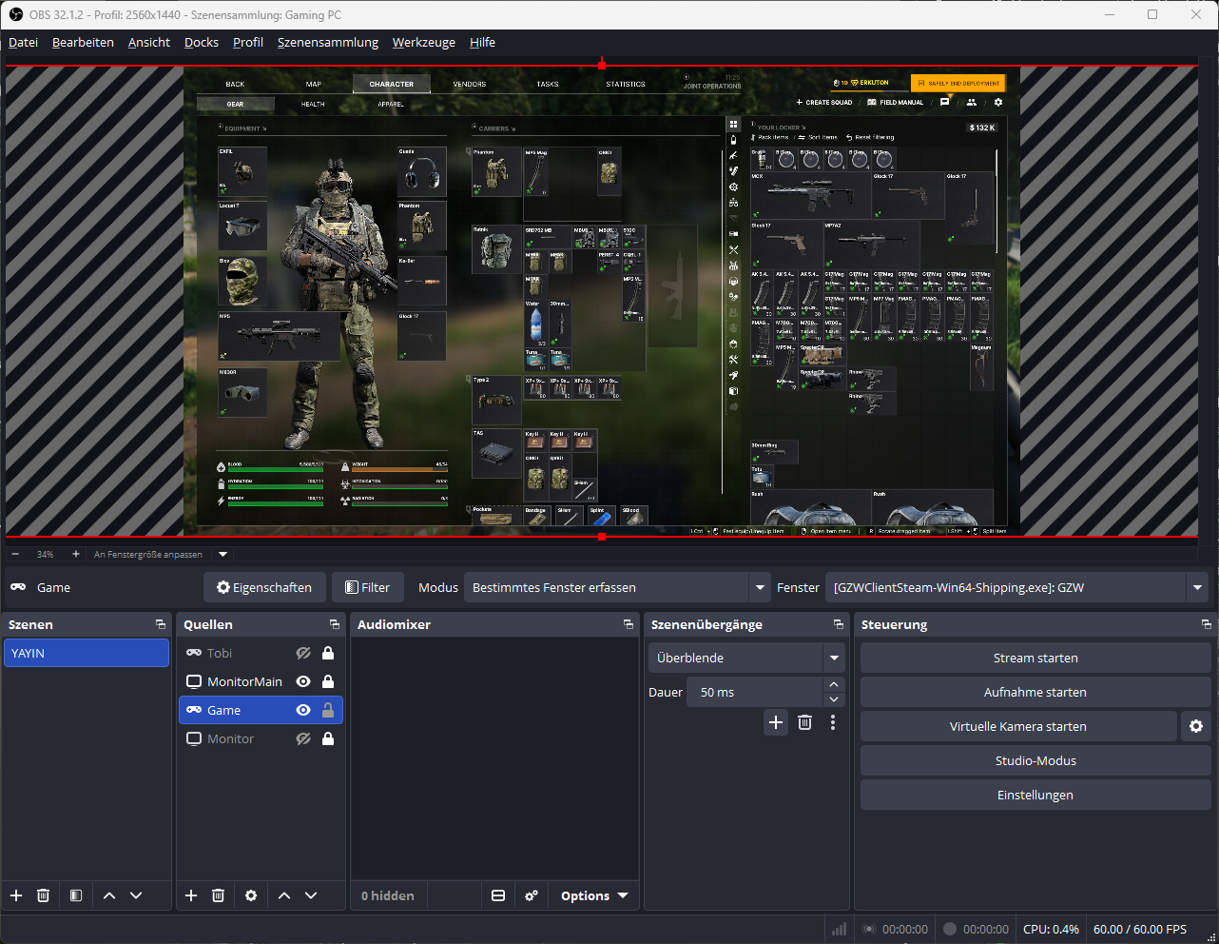
Task: Add a new source in Quellen
Action: (191, 895)
